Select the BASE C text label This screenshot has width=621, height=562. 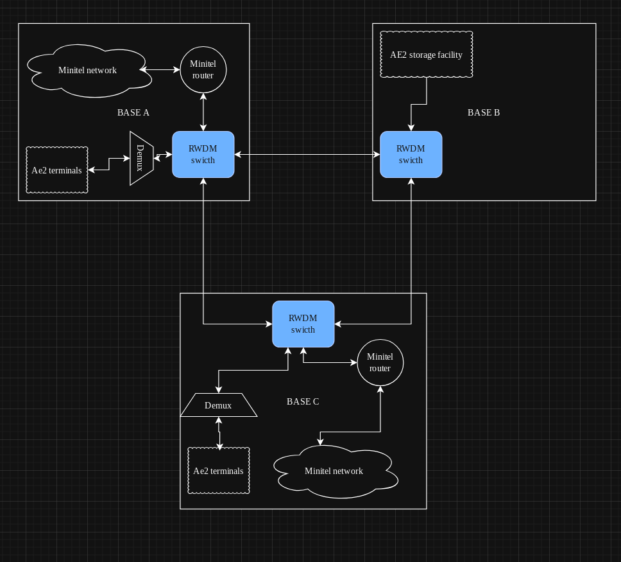tap(303, 401)
